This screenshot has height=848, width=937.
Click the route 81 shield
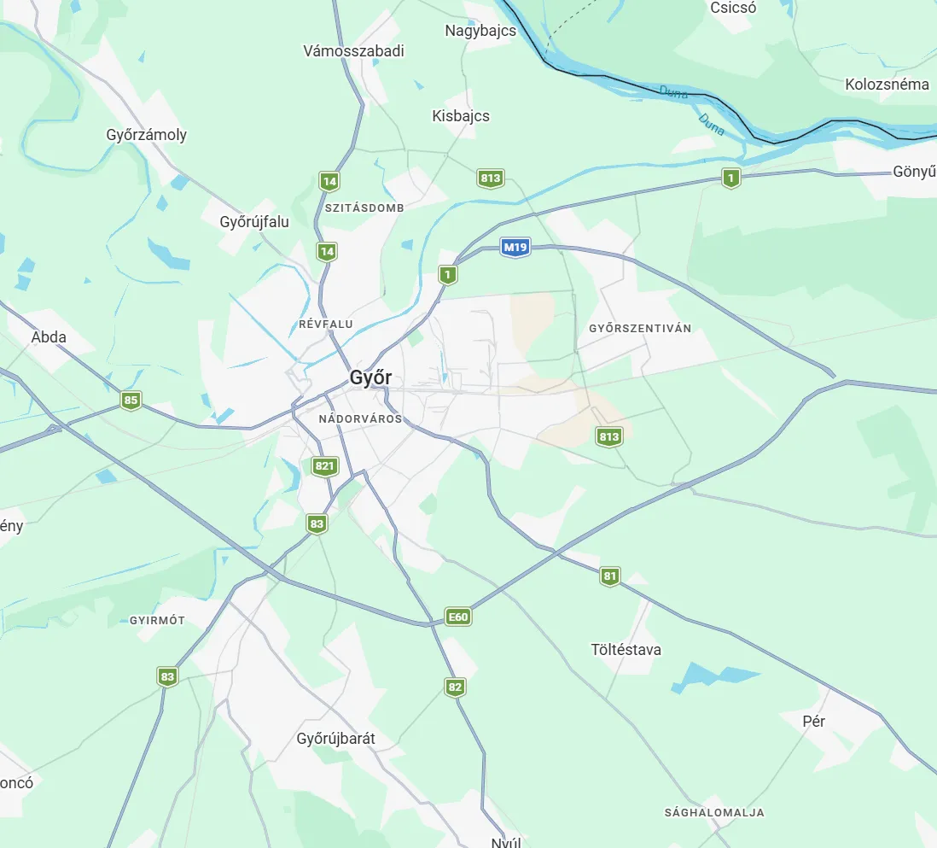coord(609,576)
